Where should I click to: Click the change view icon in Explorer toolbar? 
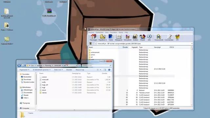click(98, 70)
